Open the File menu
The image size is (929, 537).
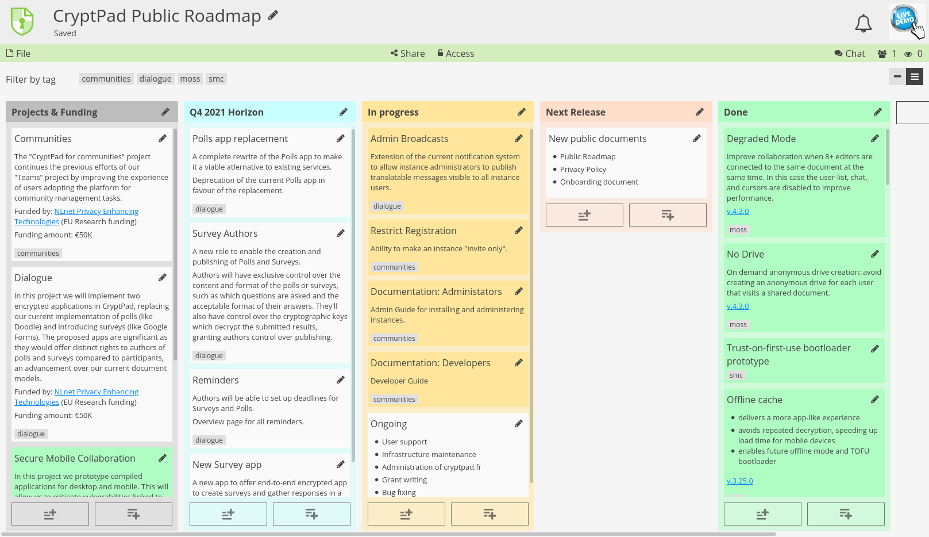pos(18,53)
